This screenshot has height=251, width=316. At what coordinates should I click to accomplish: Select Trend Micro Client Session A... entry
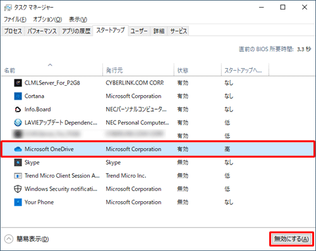[x=62, y=175]
